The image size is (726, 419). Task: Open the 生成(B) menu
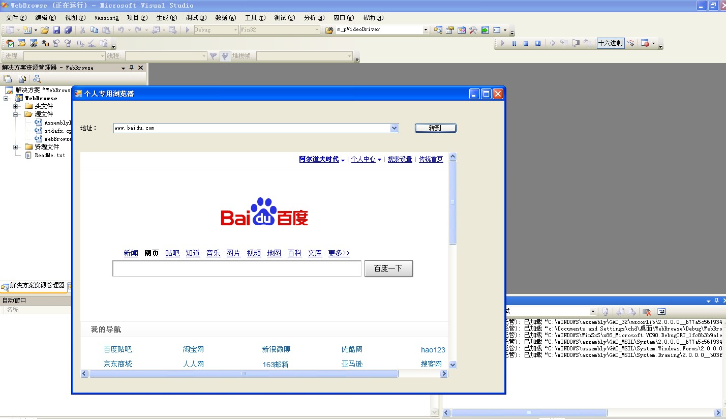point(166,18)
